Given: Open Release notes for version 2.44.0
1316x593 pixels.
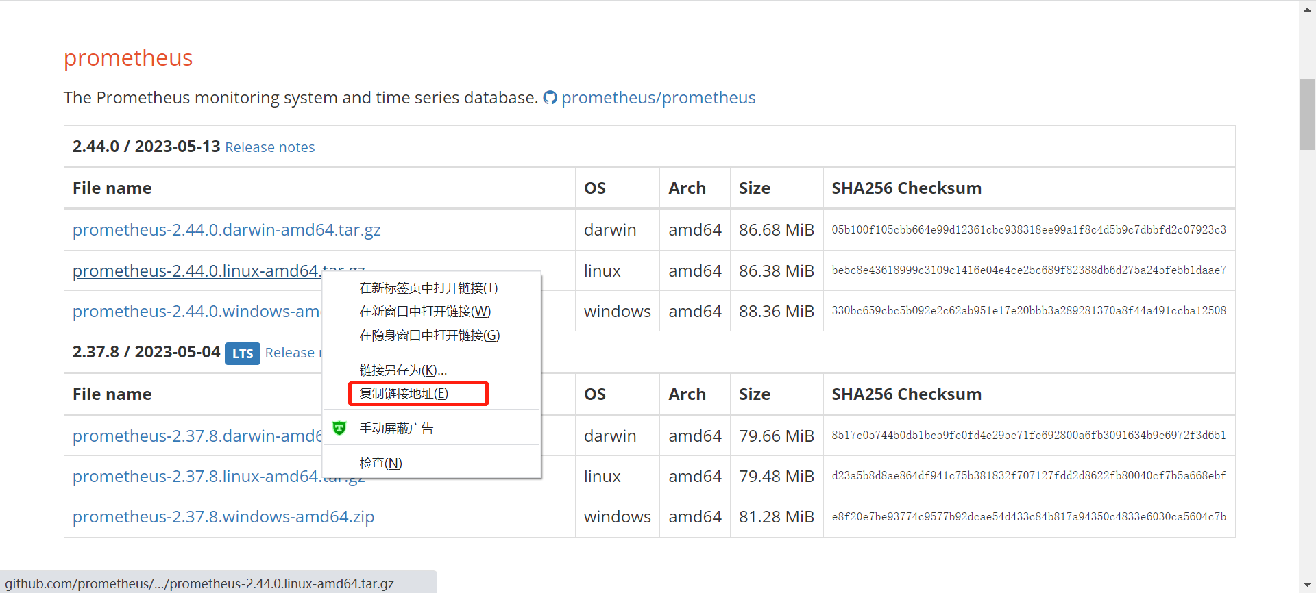Looking at the screenshot, I should click(270, 147).
